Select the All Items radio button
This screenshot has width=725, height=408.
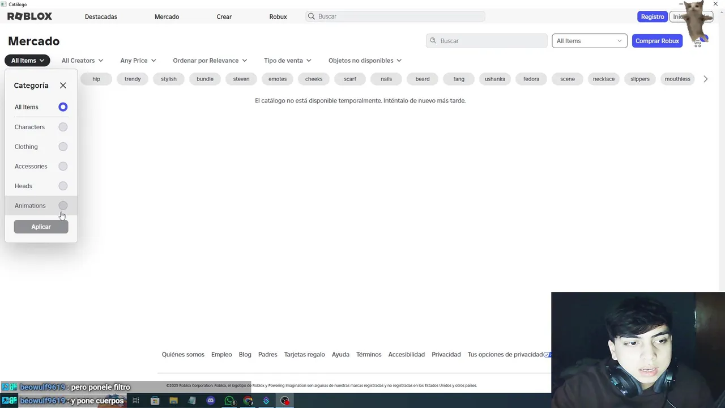(63, 107)
